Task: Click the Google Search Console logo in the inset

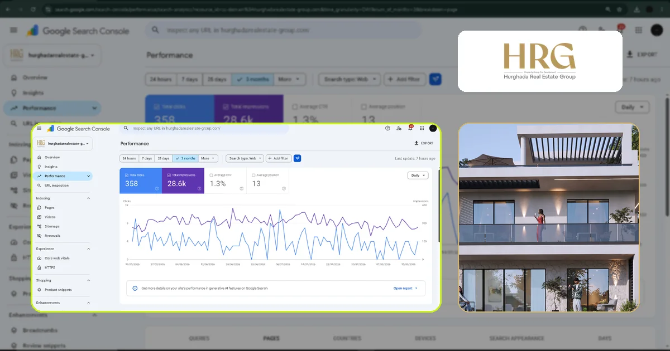Action: 79,129
